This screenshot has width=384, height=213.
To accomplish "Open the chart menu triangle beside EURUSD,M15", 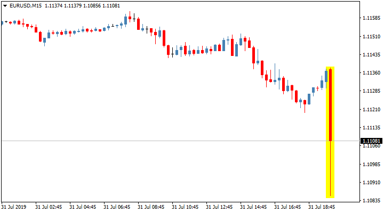I will click(x=5, y=6).
